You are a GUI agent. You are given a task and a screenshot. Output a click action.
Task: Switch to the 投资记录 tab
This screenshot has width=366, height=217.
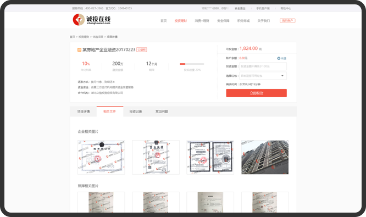tap(136, 112)
